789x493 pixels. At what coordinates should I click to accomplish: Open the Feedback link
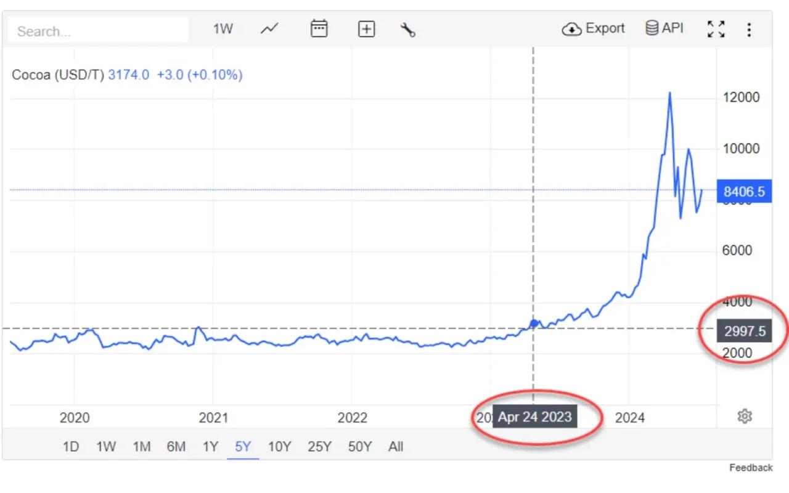[751, 467]
